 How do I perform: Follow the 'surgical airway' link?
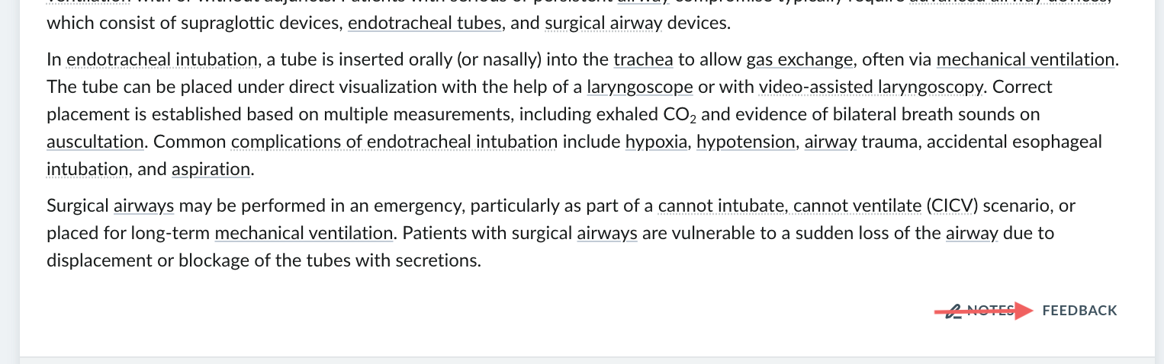click(x=603, y=23)
